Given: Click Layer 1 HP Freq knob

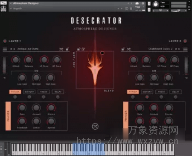Looking at the screenshot, I should point(57,60).
